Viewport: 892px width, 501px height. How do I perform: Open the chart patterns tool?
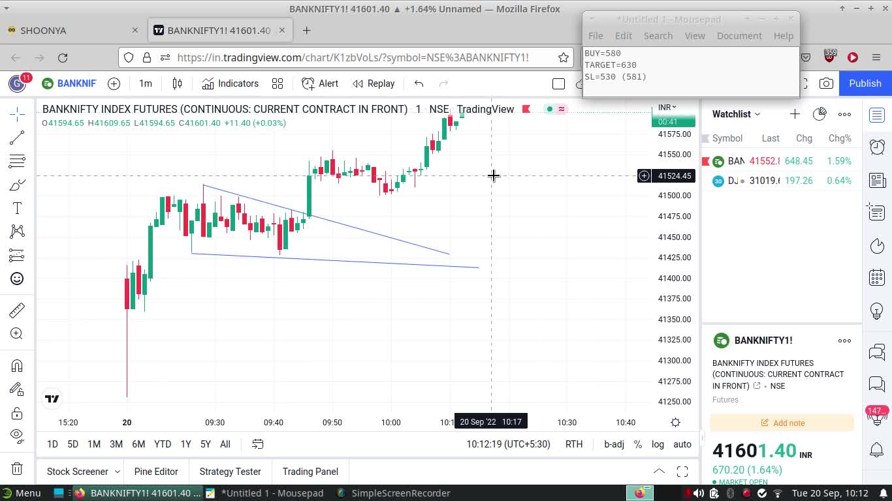(17, 232)
